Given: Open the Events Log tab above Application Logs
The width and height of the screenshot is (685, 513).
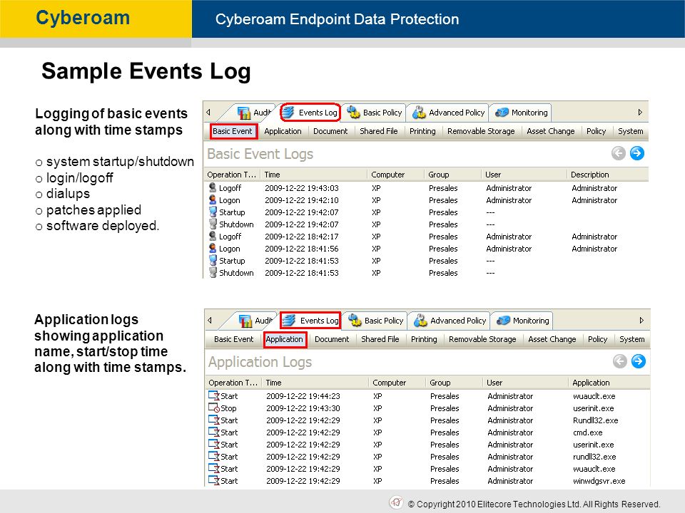Looking at the screenshot, I should [x=312, y=321].
